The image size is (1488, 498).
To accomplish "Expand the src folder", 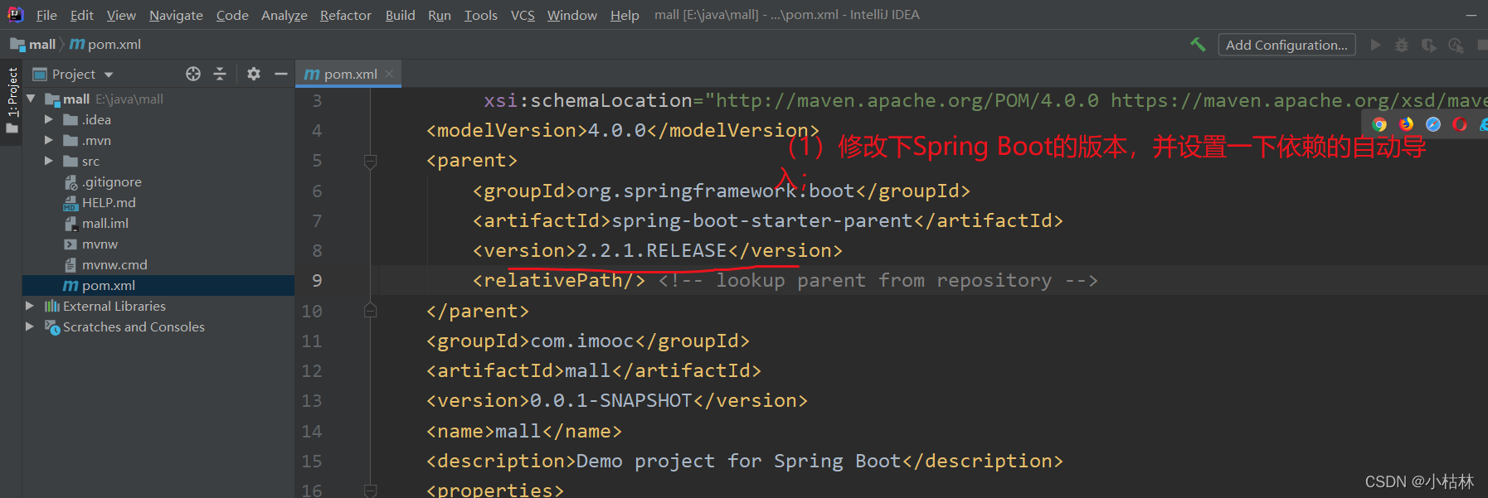I will [48, 161].
